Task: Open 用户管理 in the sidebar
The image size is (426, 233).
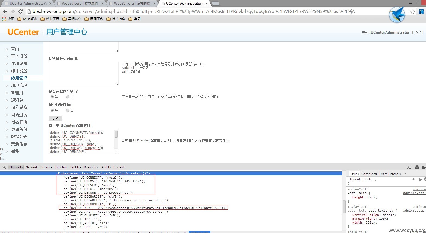Action: (x=19, y=85)
